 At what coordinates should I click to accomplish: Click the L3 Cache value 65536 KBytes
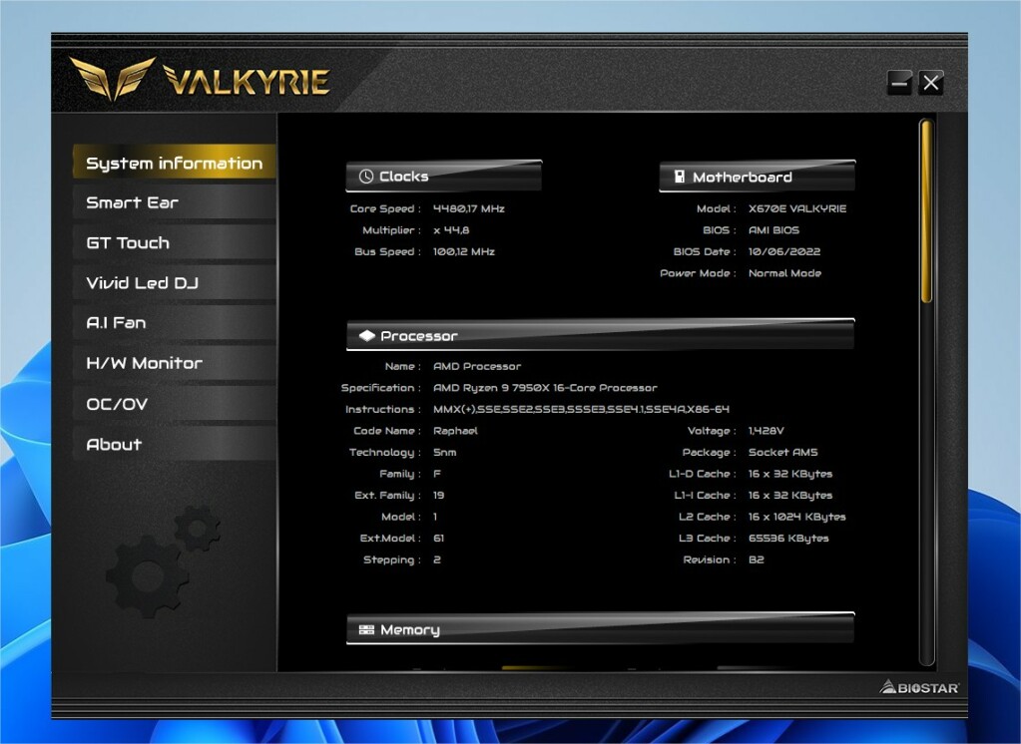(788, 538)
